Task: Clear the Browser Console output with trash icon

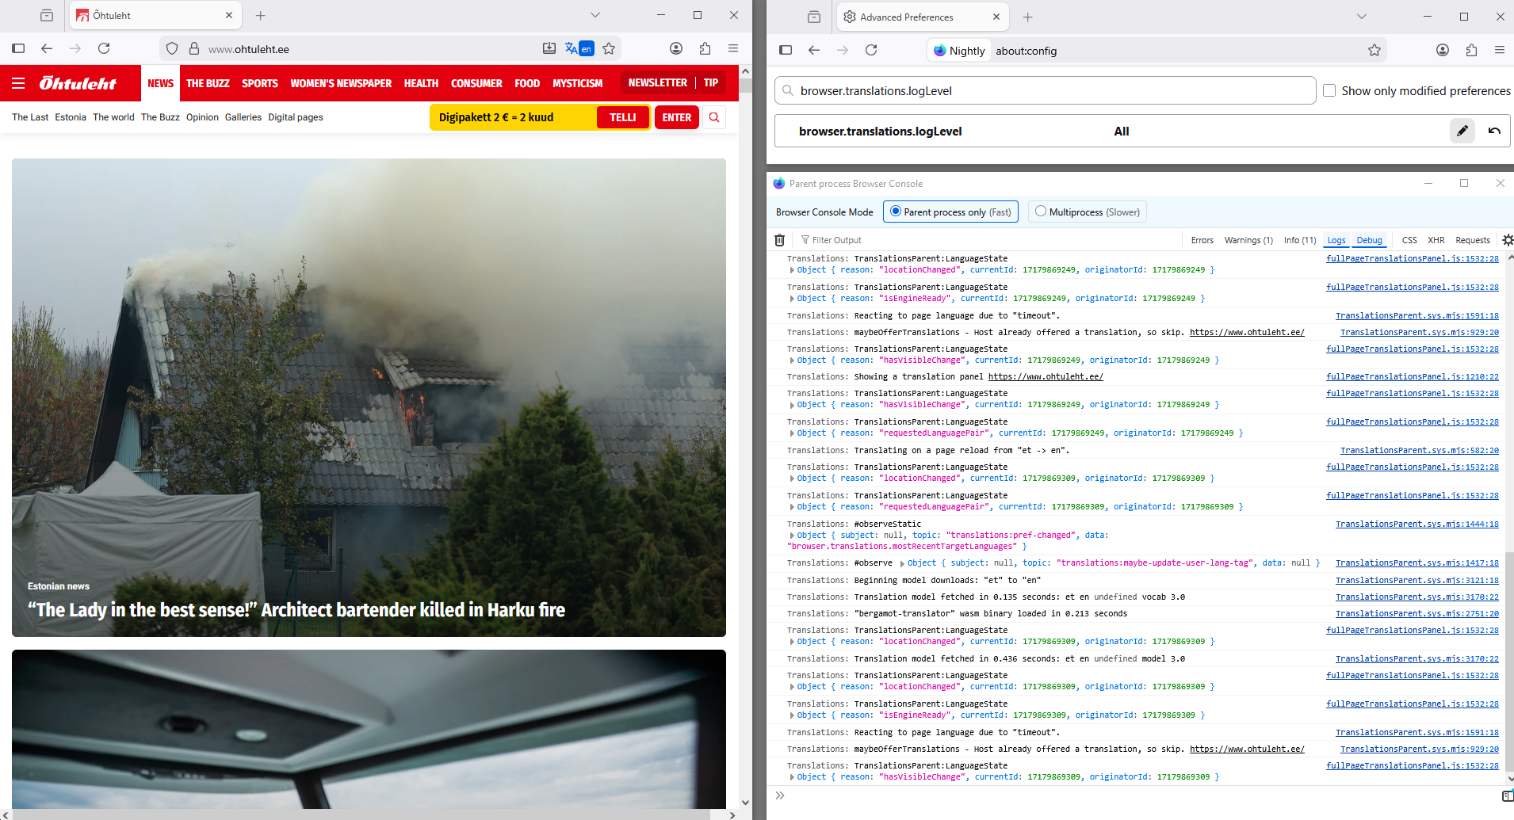Action: click(x=779, y=240)
